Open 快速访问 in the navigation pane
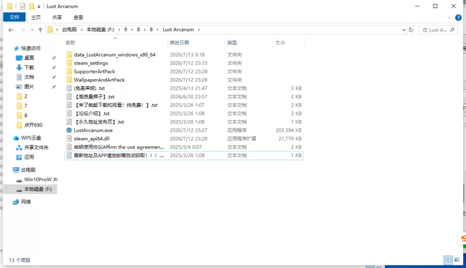The image size is (466, 268). pos(30,48)
